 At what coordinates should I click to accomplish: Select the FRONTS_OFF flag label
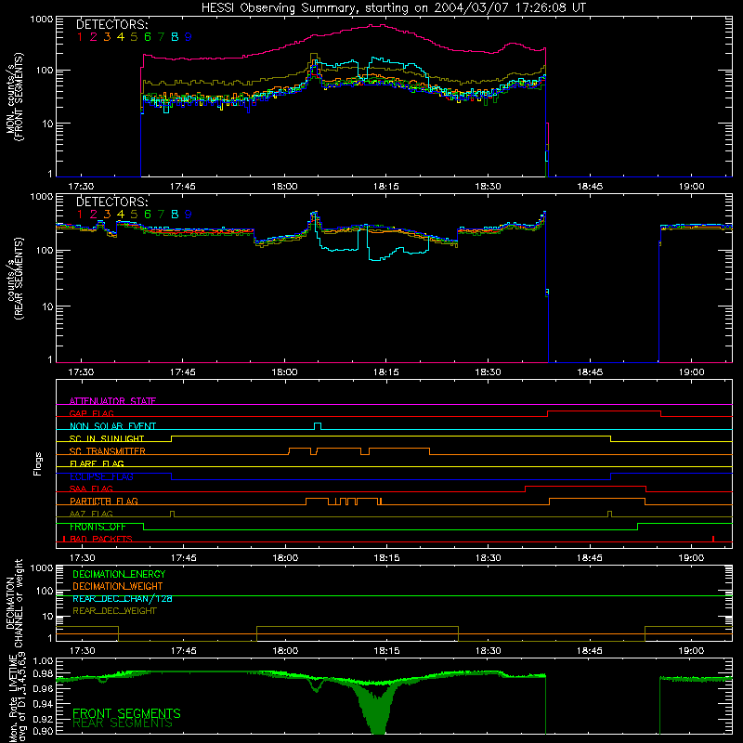(98, 527)
